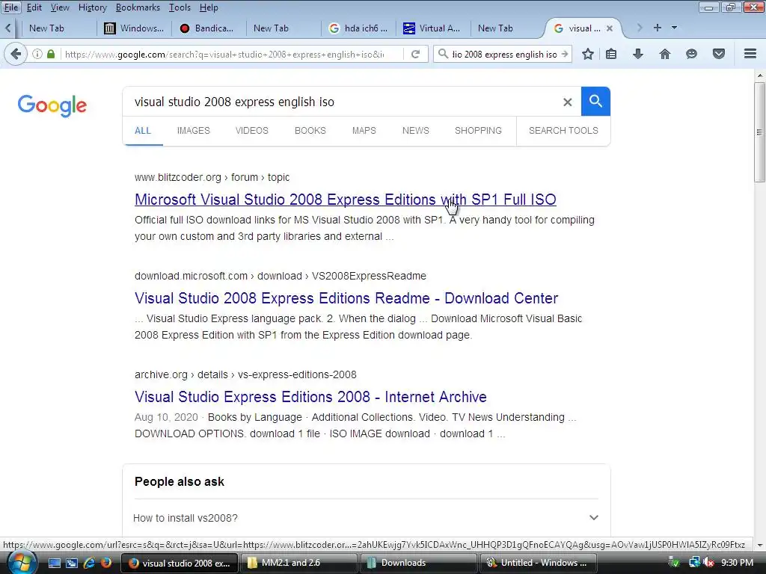This screenshot has height=574, width=766.
Task: Click the Firefox toolbar search field
Action: coord(503,54)
